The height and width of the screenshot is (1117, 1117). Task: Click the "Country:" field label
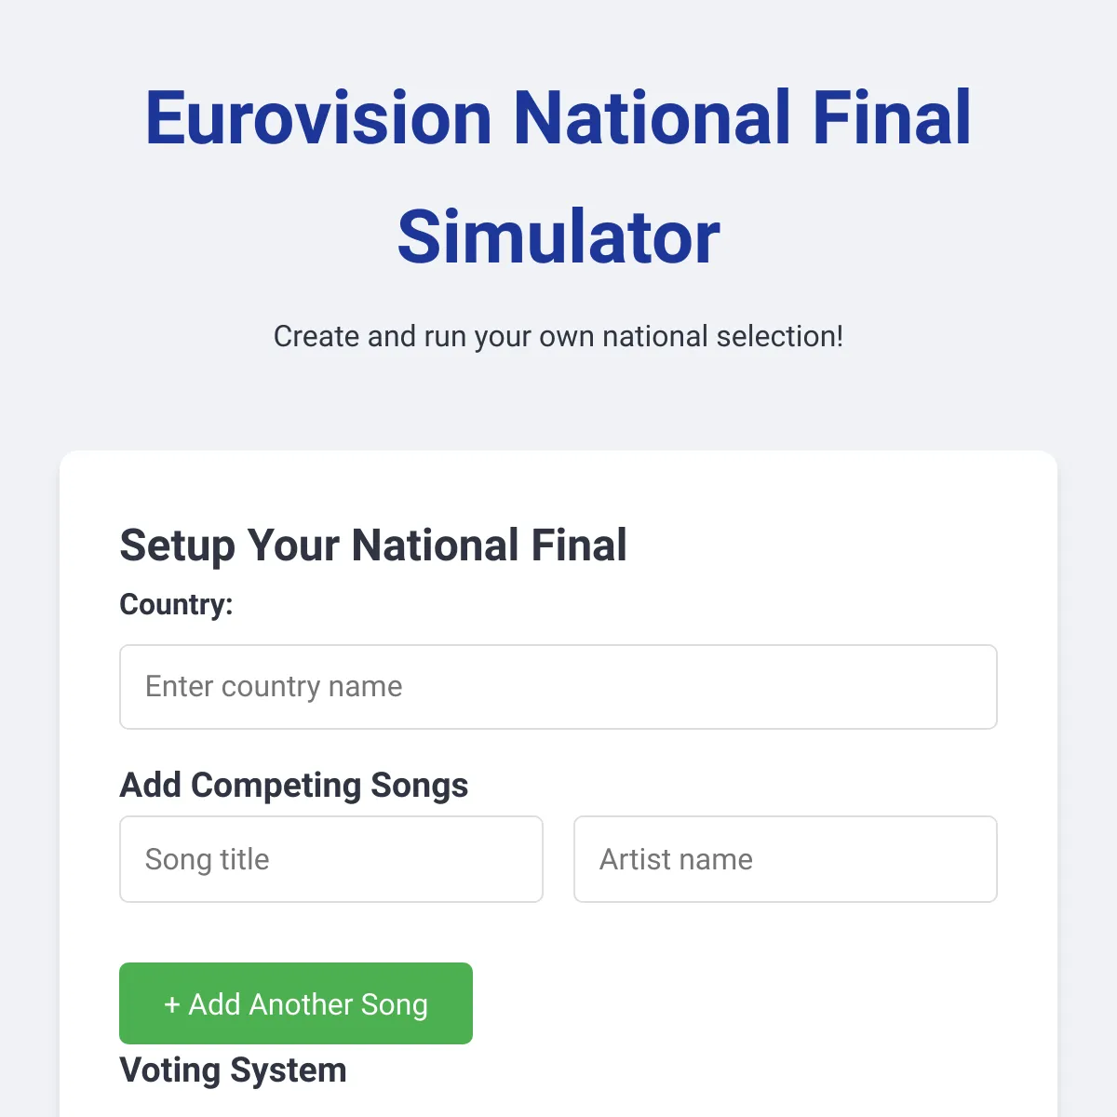176,605
